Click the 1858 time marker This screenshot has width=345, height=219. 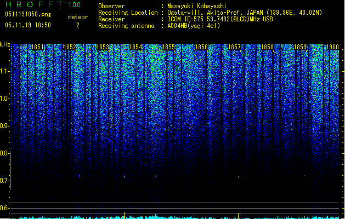267,47
